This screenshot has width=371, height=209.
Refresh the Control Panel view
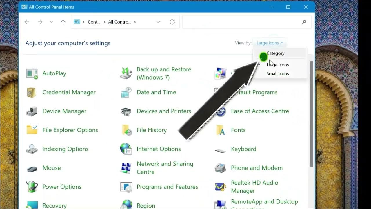click(x=172, y=22)
